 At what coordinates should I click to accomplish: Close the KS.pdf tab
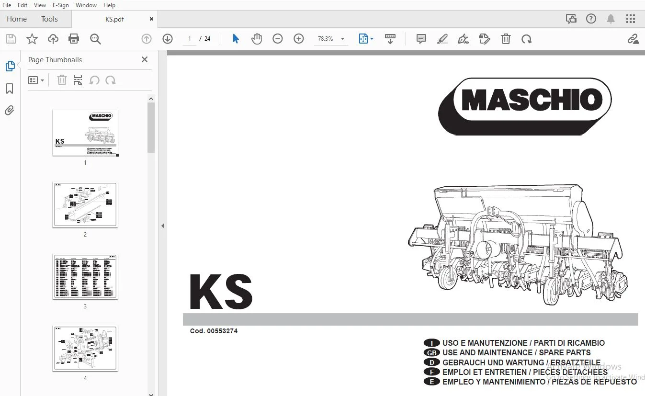click(x=152, y=19)
